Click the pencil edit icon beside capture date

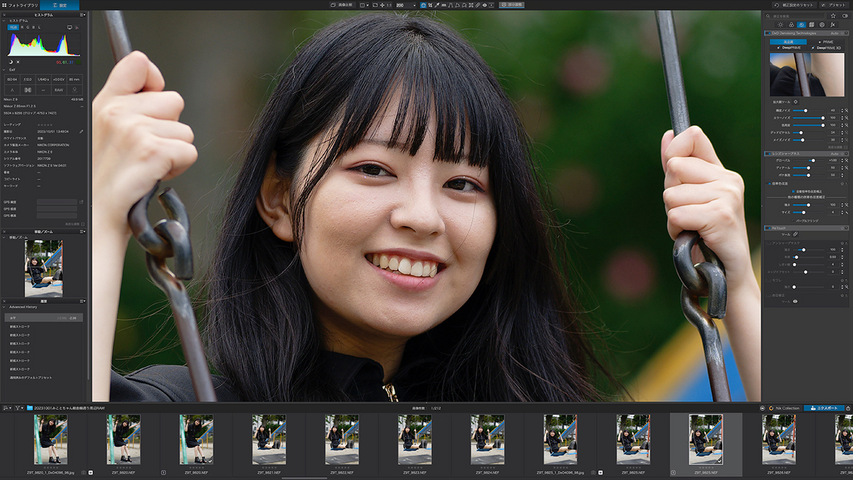81,132
